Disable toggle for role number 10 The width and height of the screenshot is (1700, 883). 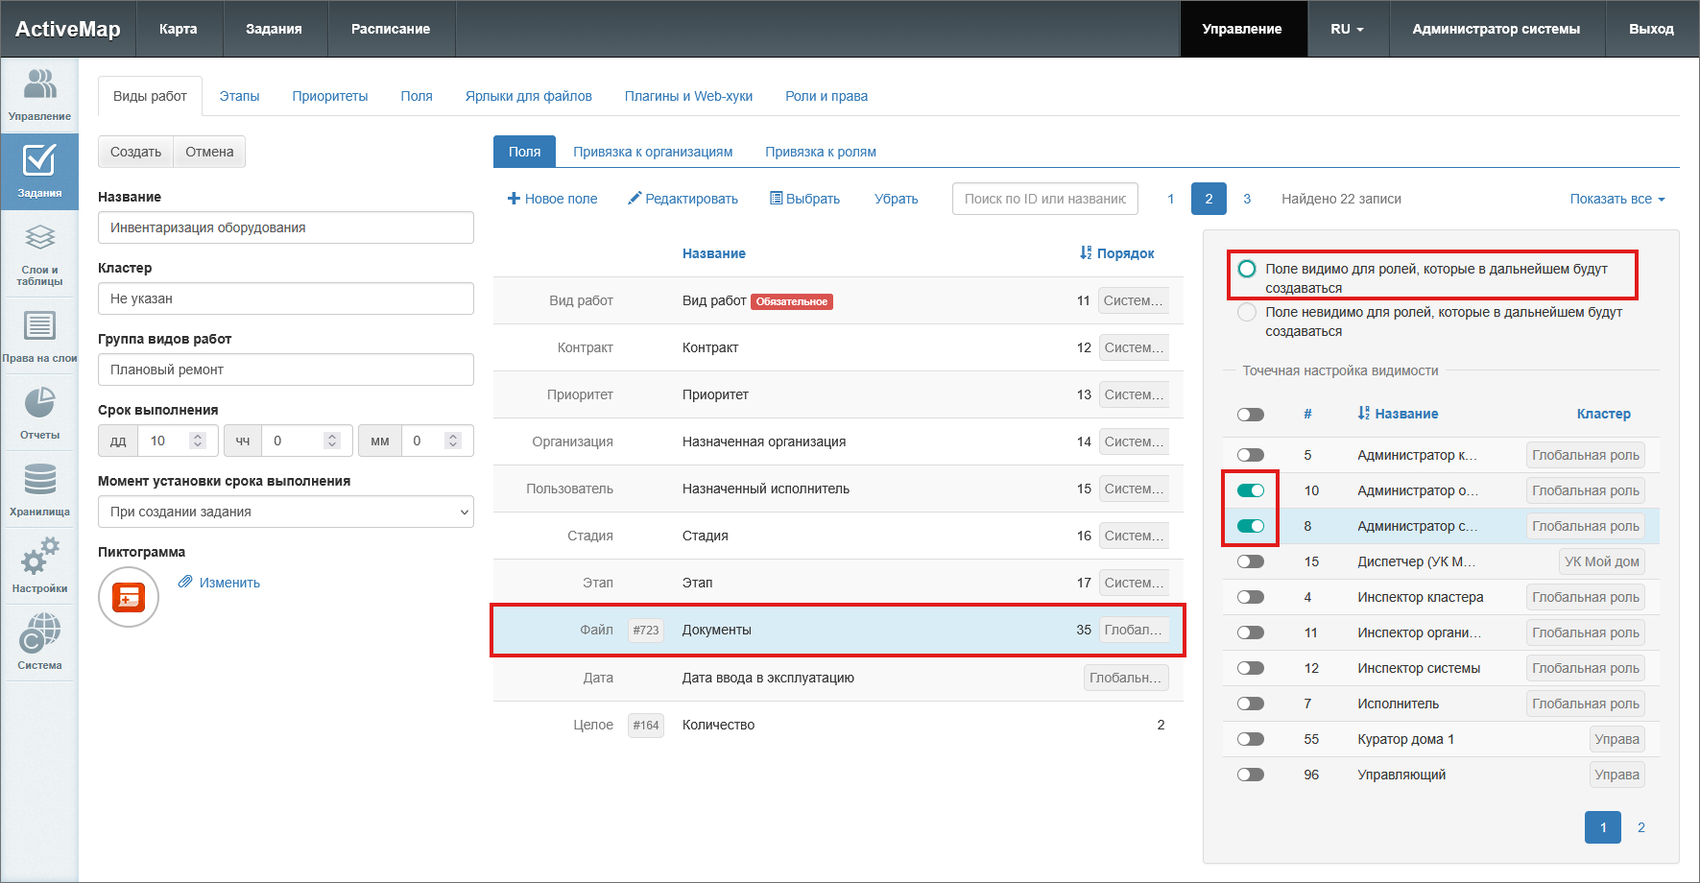1250,490
